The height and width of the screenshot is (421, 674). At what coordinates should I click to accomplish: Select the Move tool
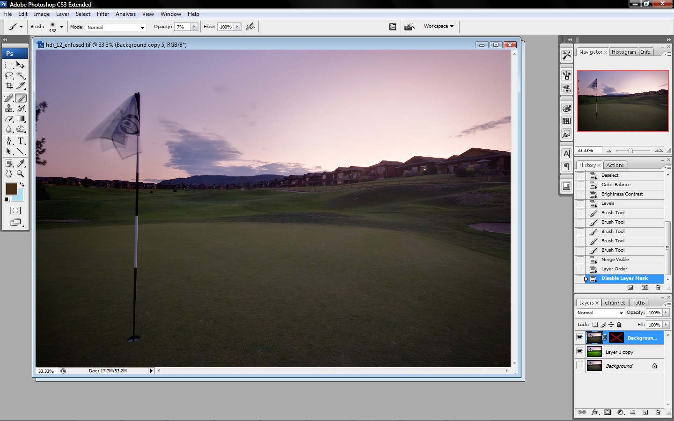click(21, 65)
